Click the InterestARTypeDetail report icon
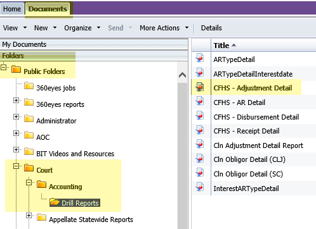The image size is (316, 229). pos(200,187)
